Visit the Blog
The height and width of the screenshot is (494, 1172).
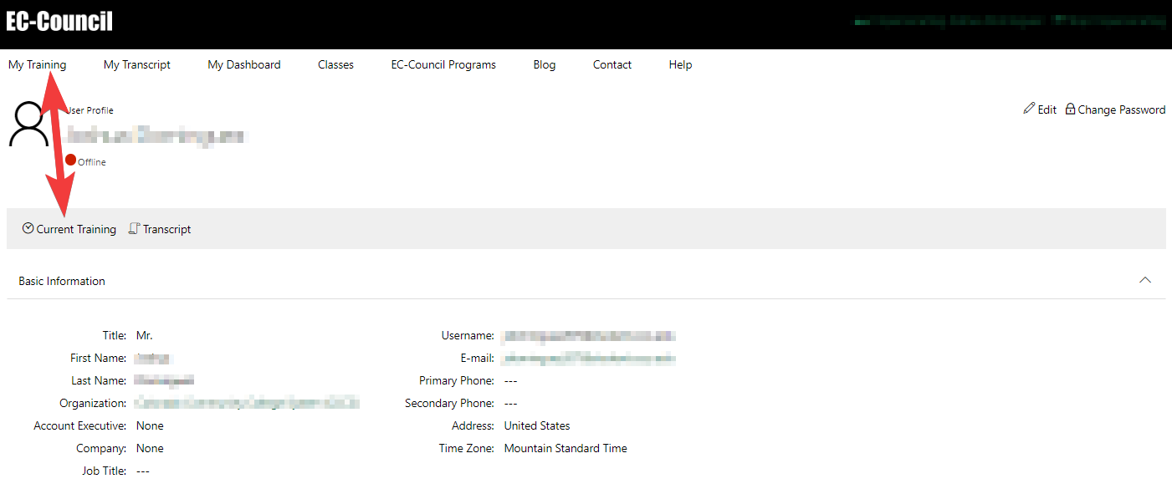[x=544, y=64]
